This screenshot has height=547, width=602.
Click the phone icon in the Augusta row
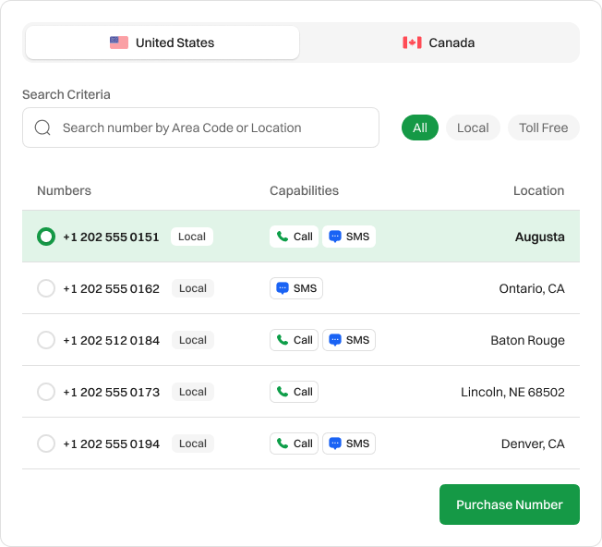[x=283, y=237]
